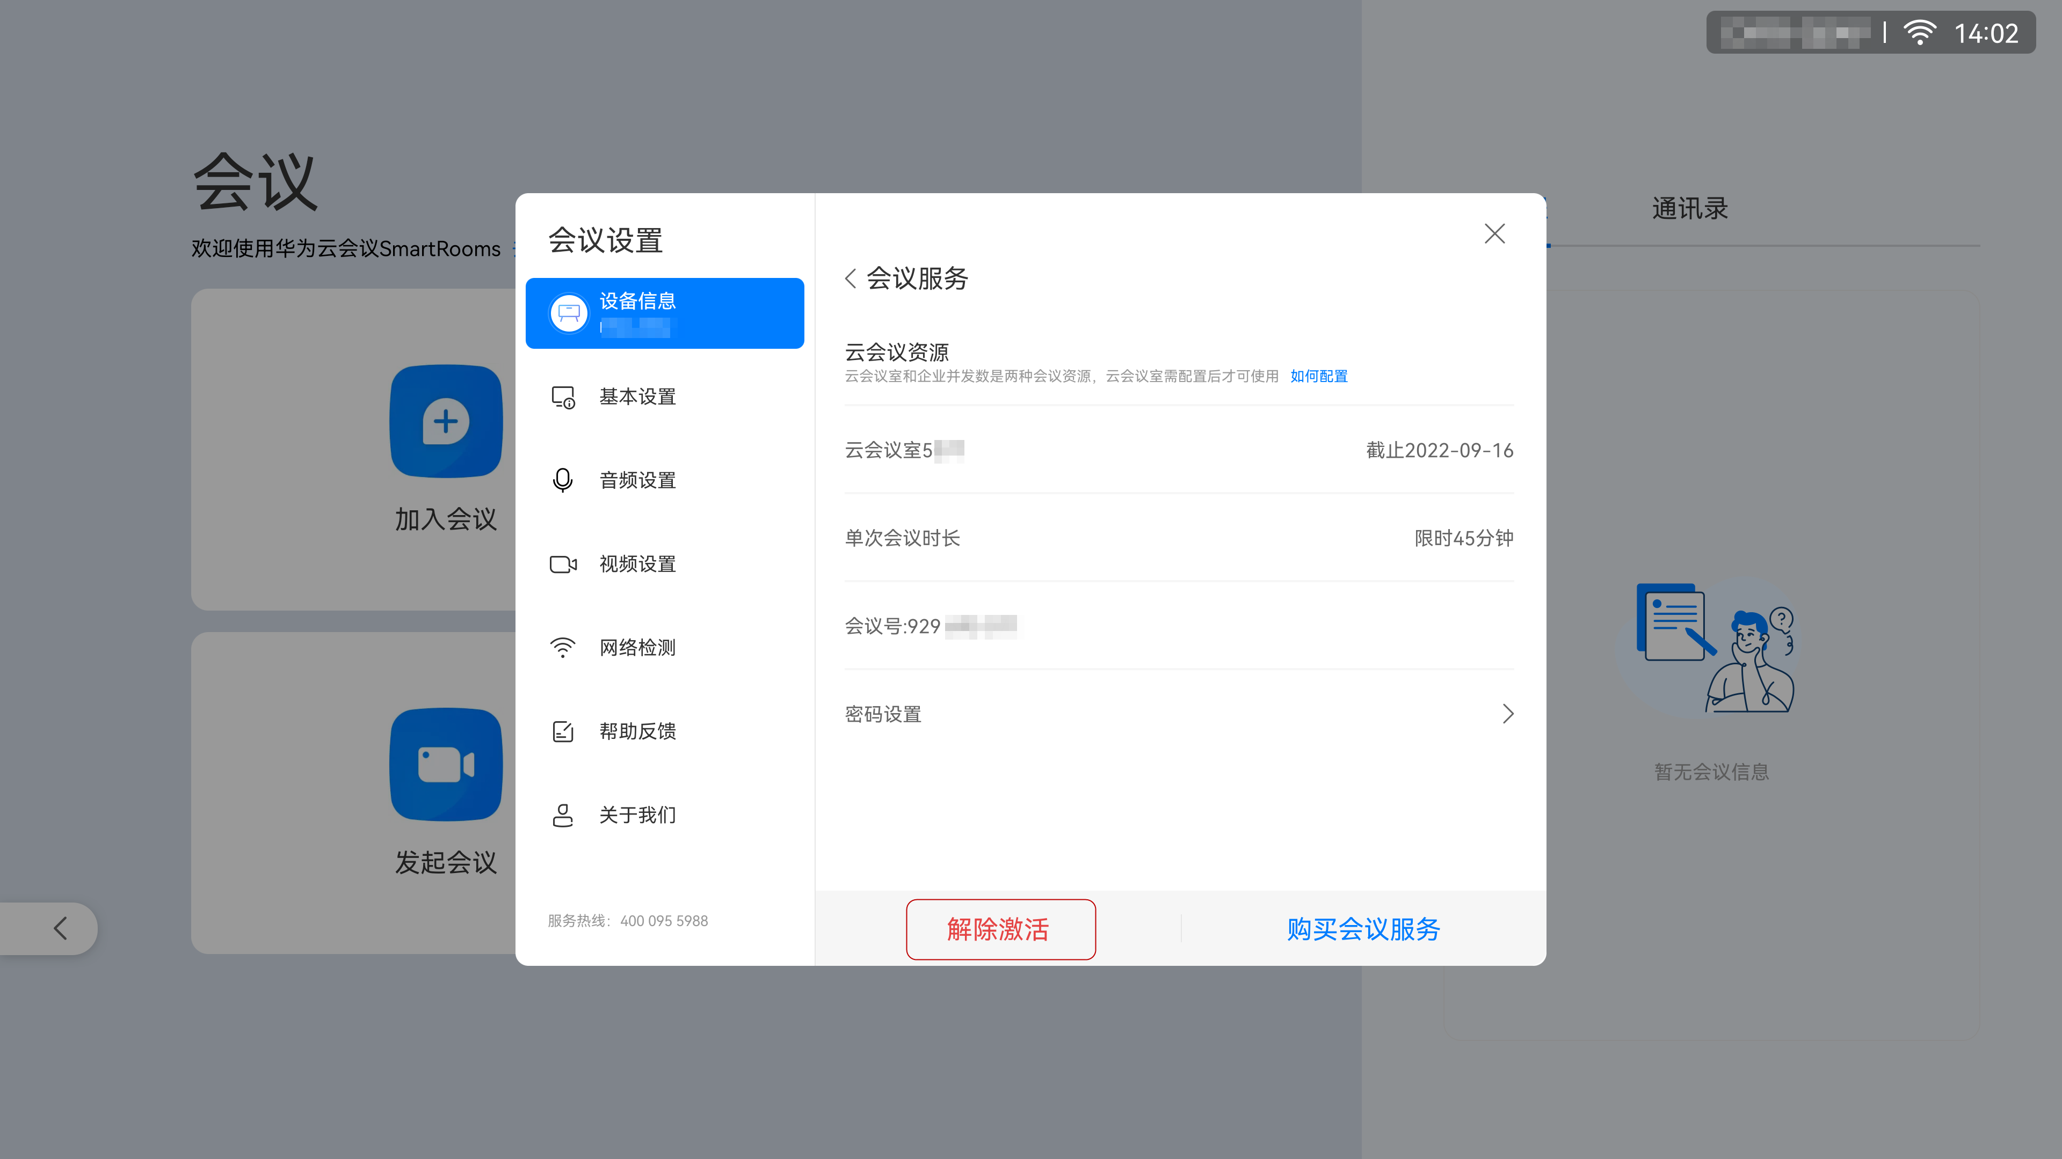Viewport: 2062px width, 1159px height.
Task: Click the 加入会议 label
Action: coord(446,519)
